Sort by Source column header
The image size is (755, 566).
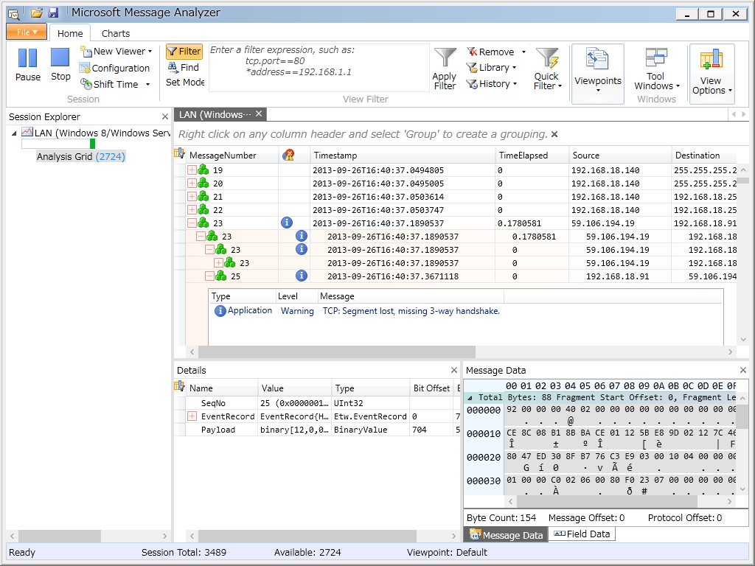tap(620, 156)
